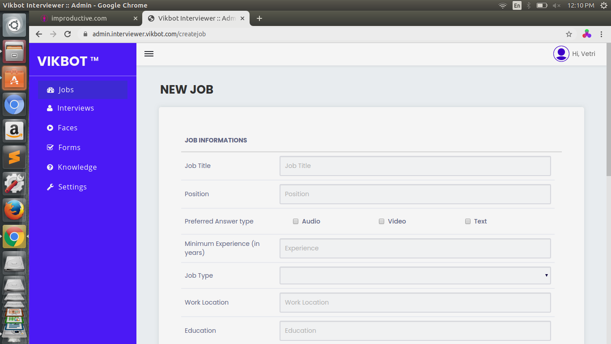The image size is (611, 344).
Task: Go back with the browser back arrow
Action: pyautogui.click(x=39, y=34)
